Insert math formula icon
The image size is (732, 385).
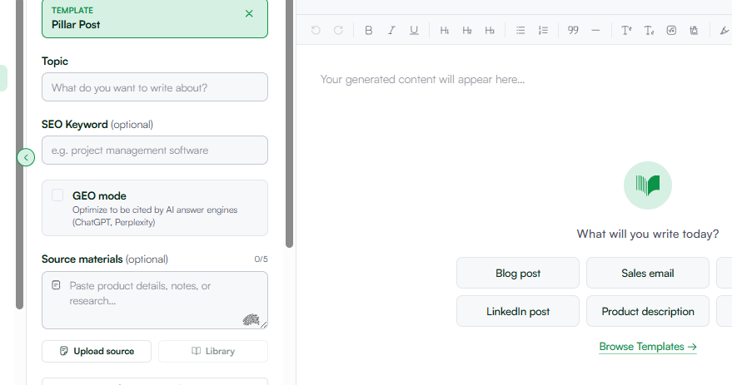tap(671, 30)
